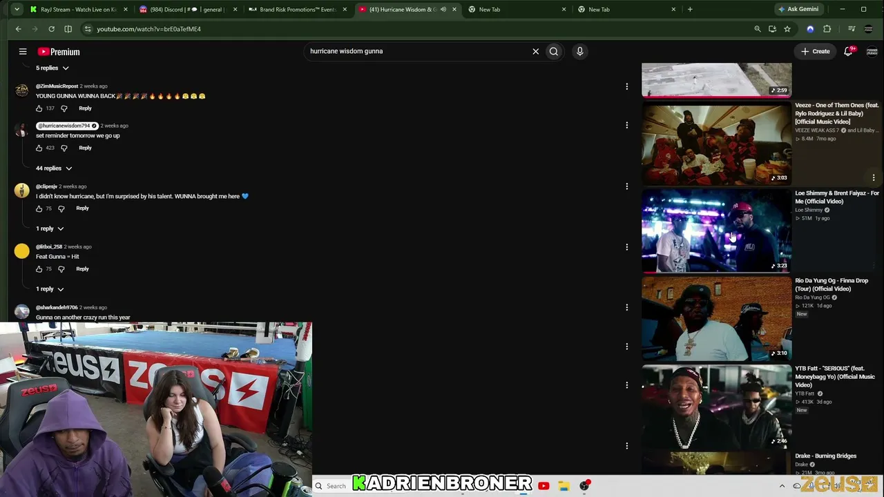Reply to the clipesjv comment

tap(82, 208)
